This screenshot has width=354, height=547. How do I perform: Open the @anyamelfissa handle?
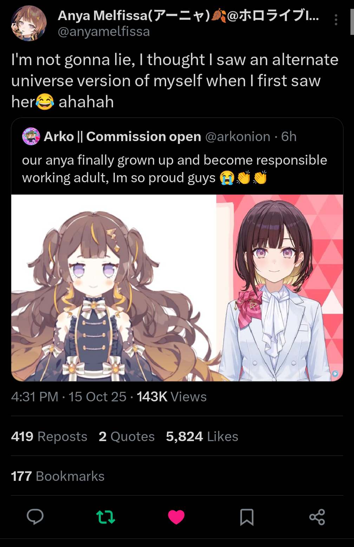pos(104,32)
